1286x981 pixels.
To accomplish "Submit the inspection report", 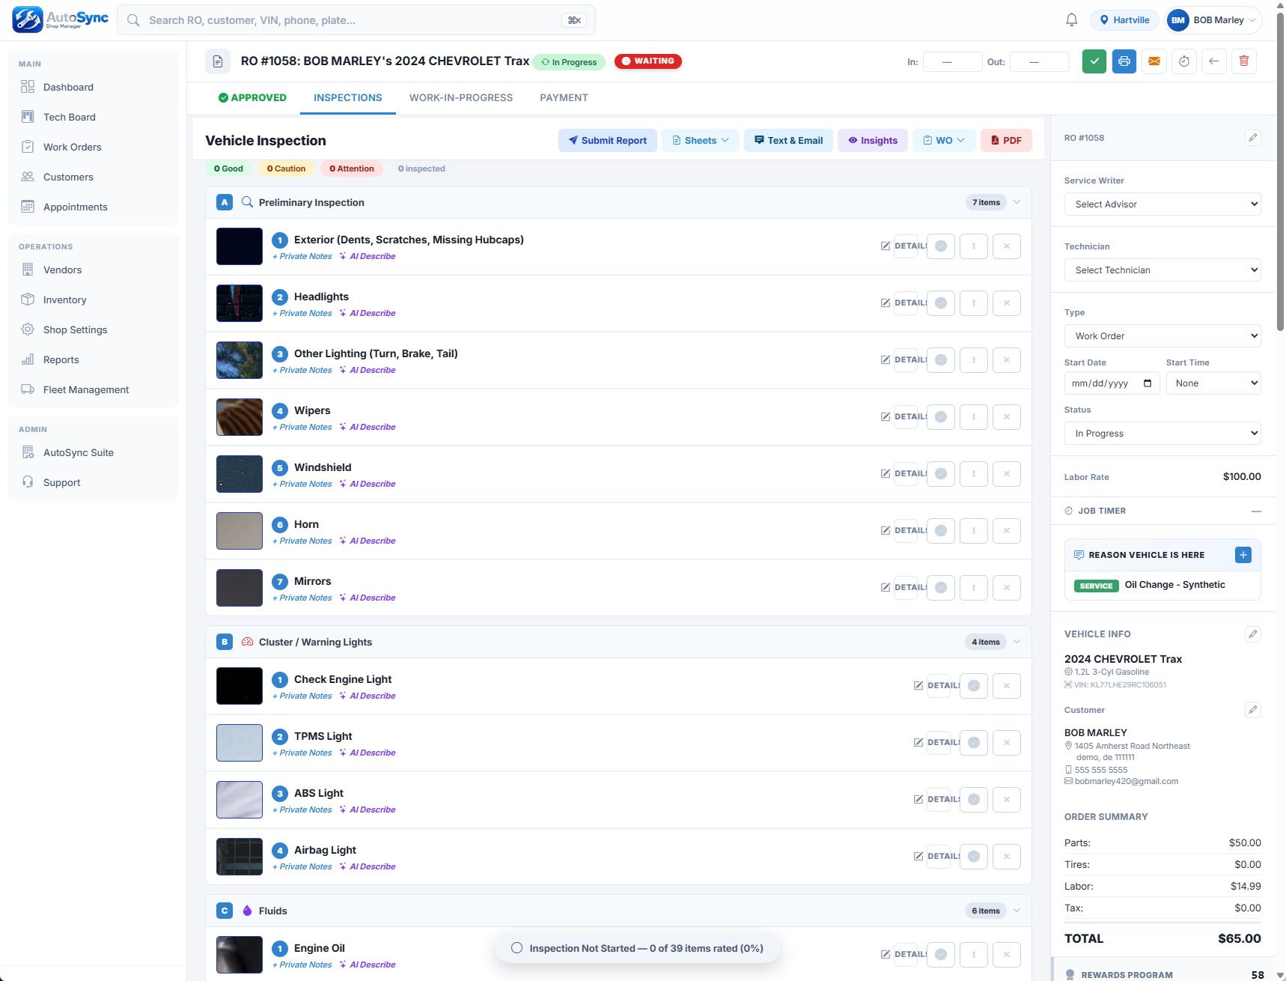I will tap(608, 141).
